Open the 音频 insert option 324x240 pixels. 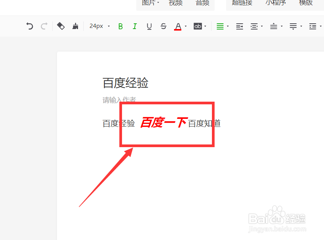click(202, 3)
